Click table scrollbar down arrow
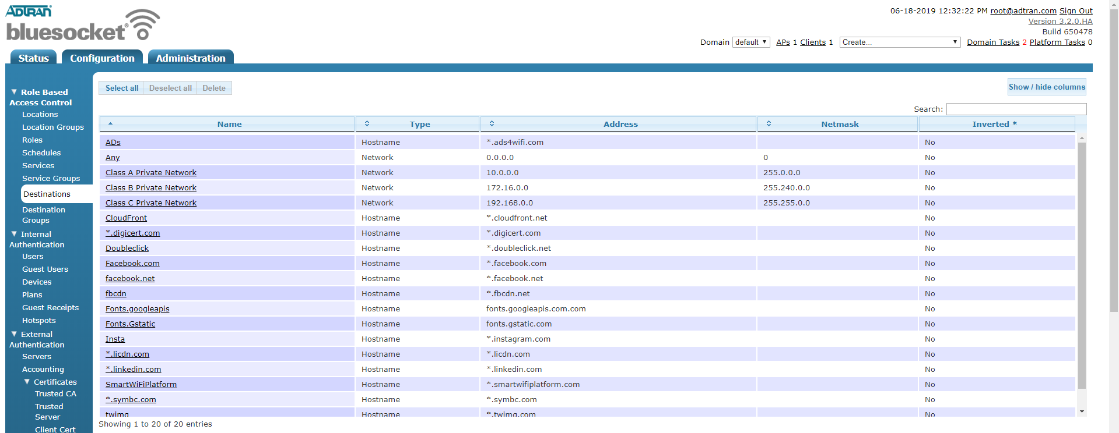The height and width of the screenshot is (433, 1119). [1082, 411]
